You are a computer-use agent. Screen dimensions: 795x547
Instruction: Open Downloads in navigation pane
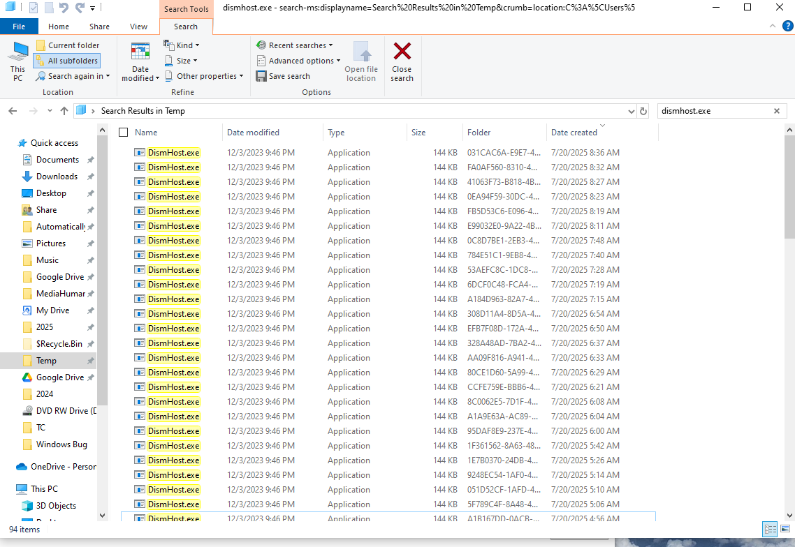click(57, 177)
